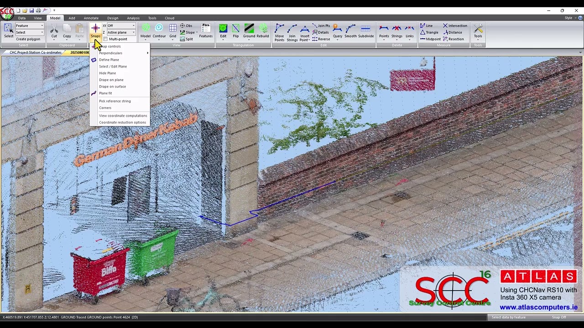Click the Subdivide tool icon
The height and width of the screenshot is (328, 584).
coord(365,29)
